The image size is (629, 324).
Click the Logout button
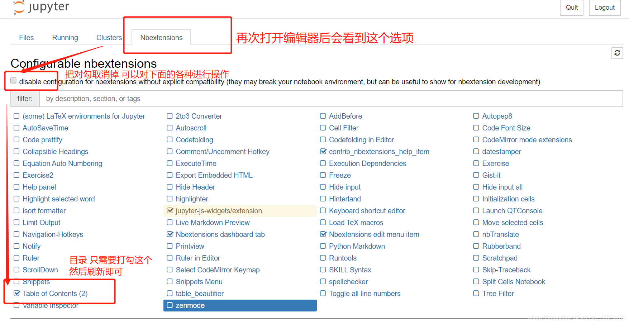coord(605,8)
